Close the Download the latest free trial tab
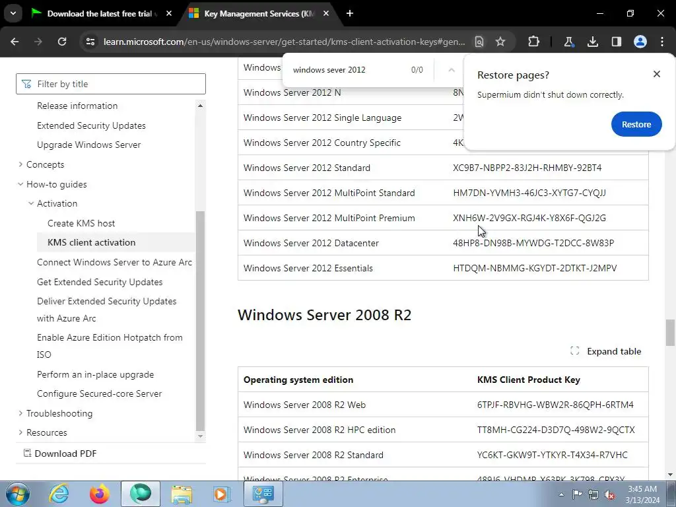Image resolution: width=676 pixels, height=507 pixels. point(169,13)
